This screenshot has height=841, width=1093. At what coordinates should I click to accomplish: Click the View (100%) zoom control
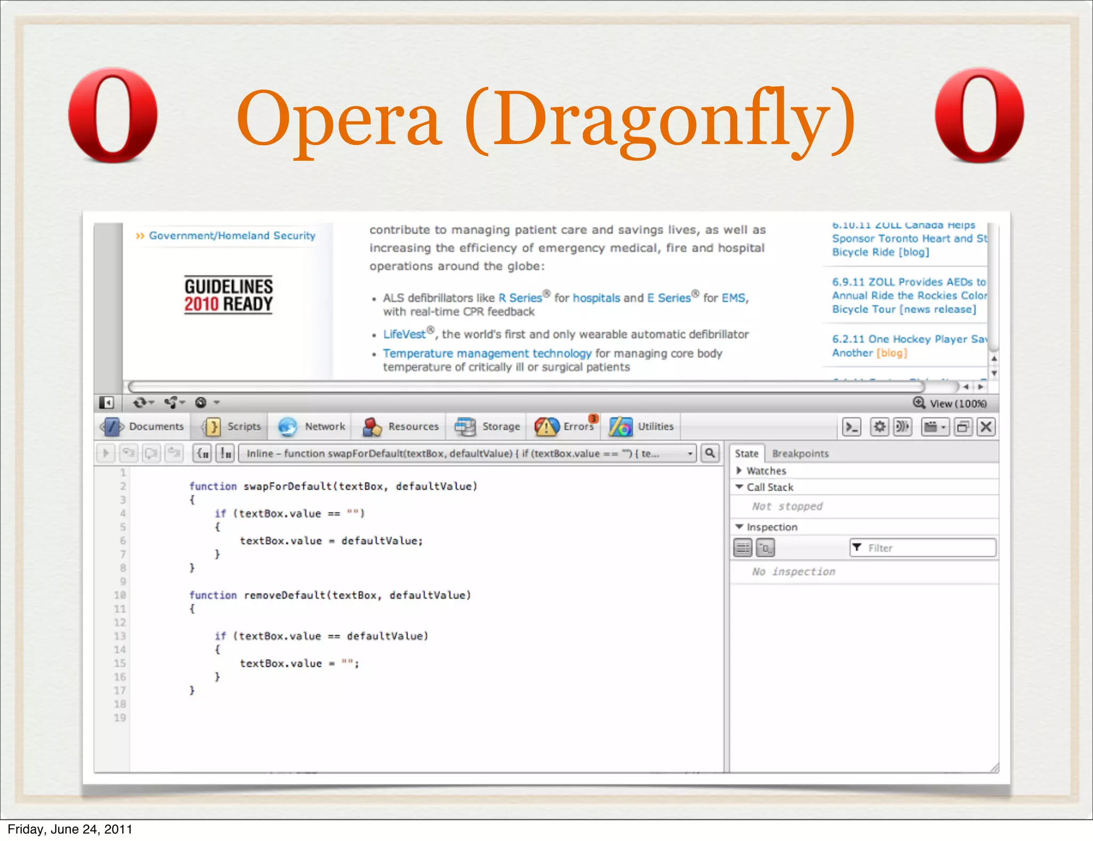coord(958,403)
